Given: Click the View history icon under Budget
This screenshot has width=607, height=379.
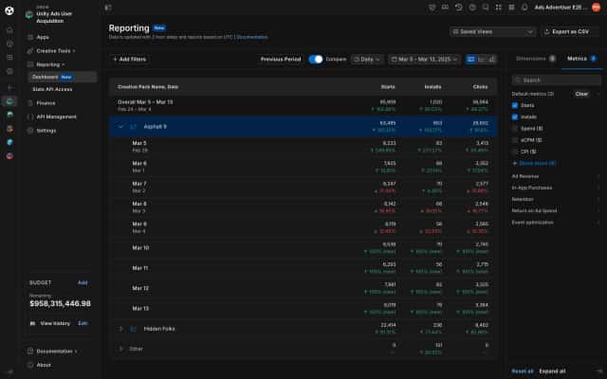Looking at the screenshot, I should click(33, 323).
